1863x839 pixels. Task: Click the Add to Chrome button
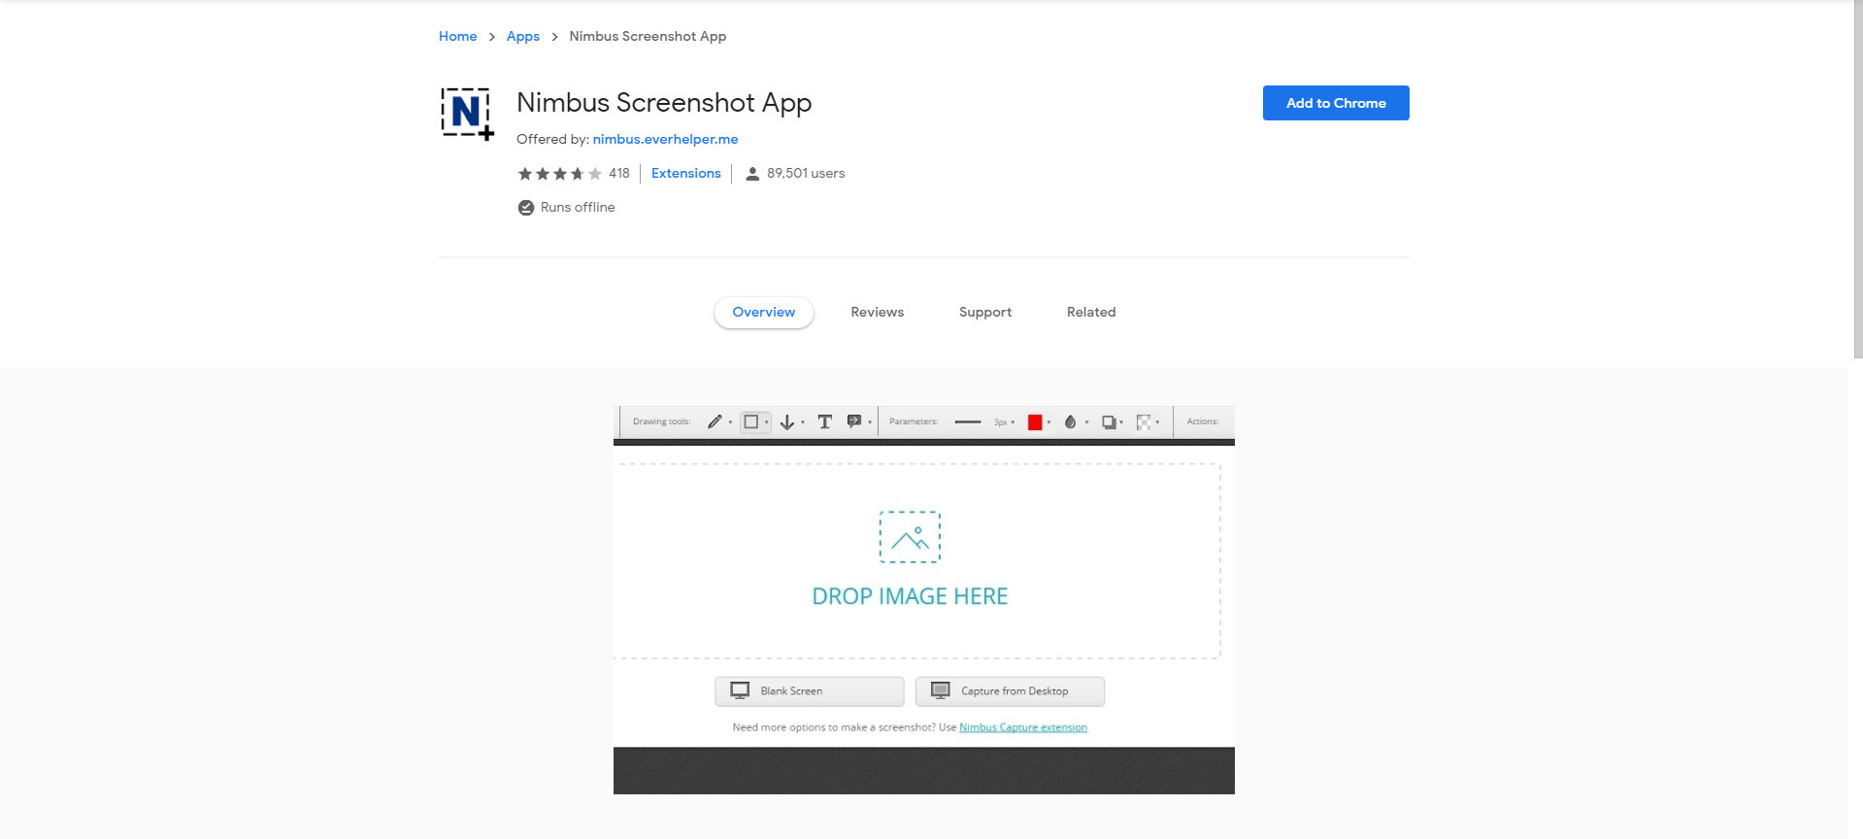pos(1336,103)
